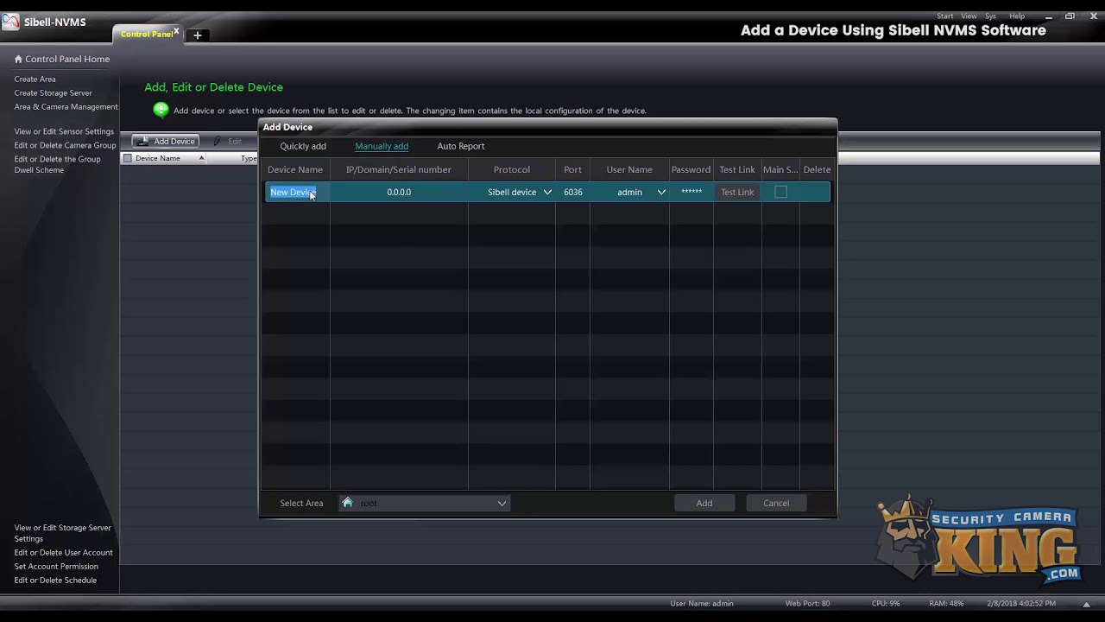Select the Manually add tab
Viewport: 1105px width, 622px height.
point(382,146)
